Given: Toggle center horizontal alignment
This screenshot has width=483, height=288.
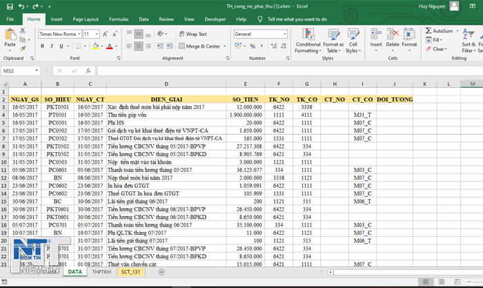Looking at the screenshot, I should coord(139,46).
